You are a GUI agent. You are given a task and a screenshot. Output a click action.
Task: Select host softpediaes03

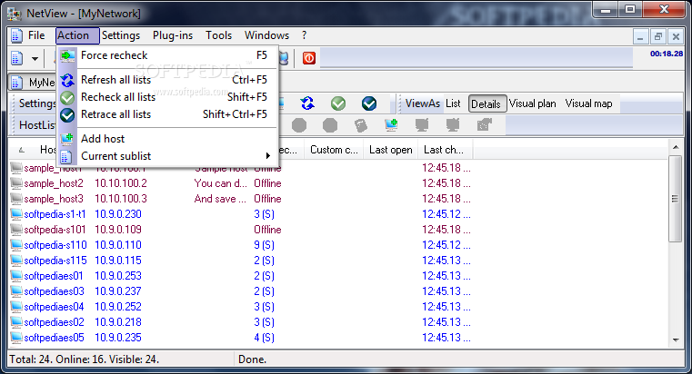[54, 291]
